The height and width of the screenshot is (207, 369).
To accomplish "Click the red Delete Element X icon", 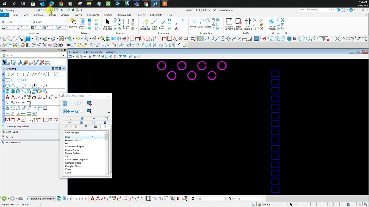I will click(261, 28).
